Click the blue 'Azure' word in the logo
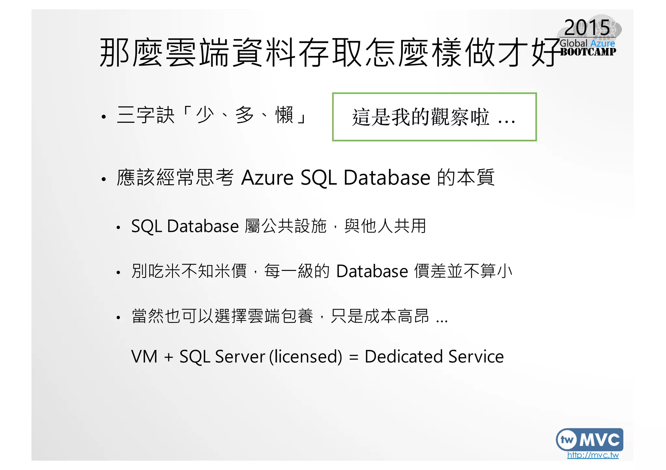This screenshot has height=470, width=666. [x=602, y=43]
